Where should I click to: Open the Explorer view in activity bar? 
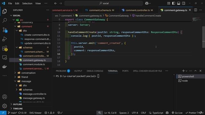(x=4, y=11)
